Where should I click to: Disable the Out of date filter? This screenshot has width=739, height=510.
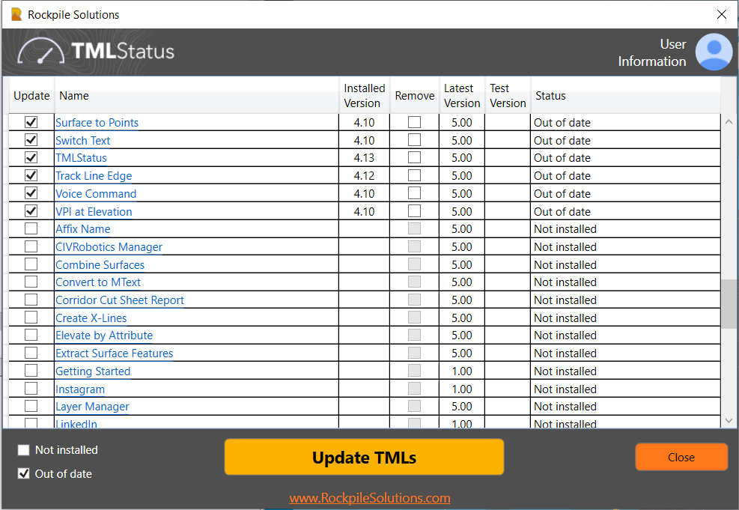[23, 473]
